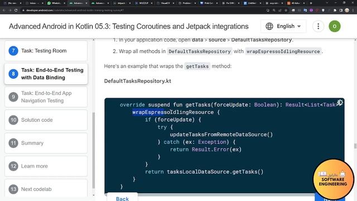The width and height of the screenshot is (357, 201).
Task: Open the Chrome profile avatar
Action: (x=347, y=10)
